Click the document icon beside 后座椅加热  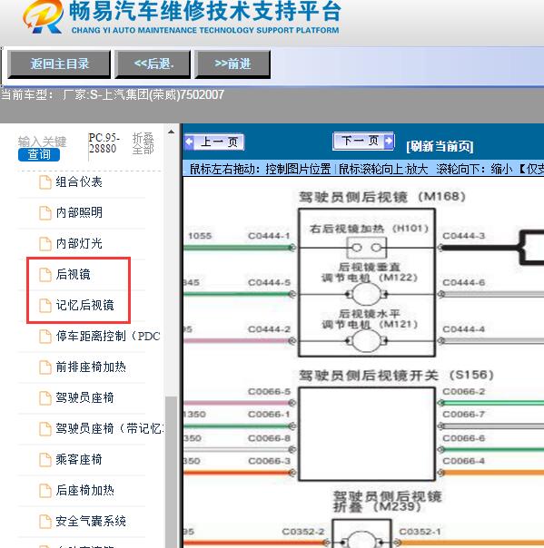tap(45, 491)
